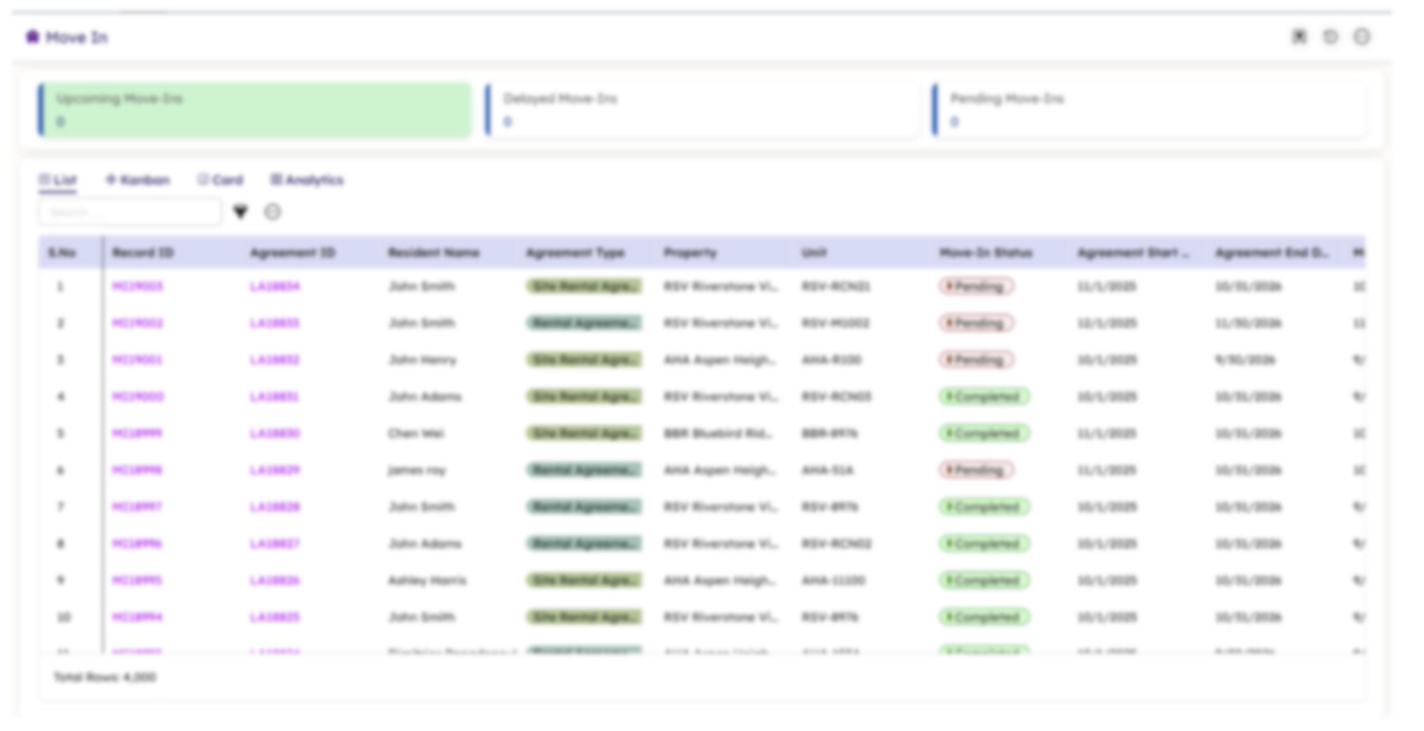Screen dimensions: 1424x731
Task: Click the circular icon next to filter funnel
Action: 272,212
